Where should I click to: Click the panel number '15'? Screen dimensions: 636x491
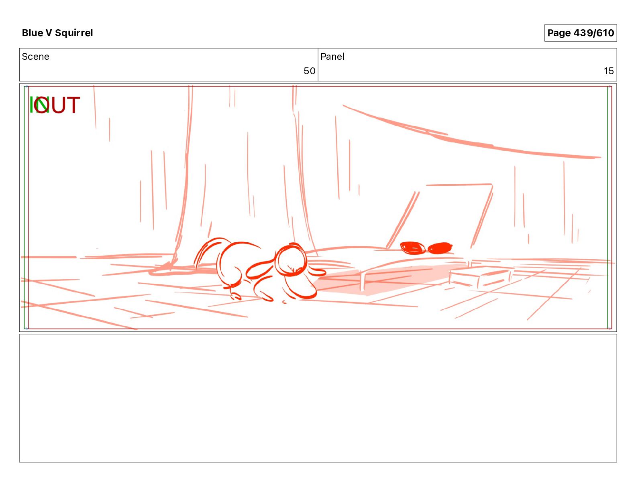pyautogui.click(x=609, y=71)
